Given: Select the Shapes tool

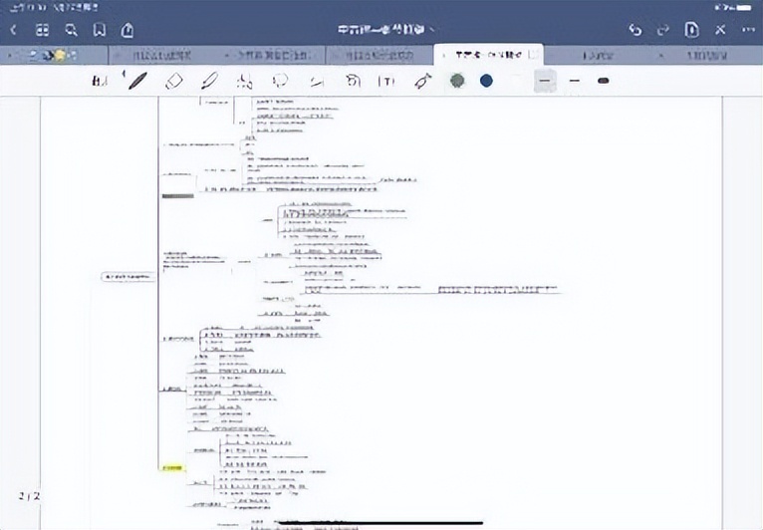Looking at the screenshot, I should tap(245, 82).
